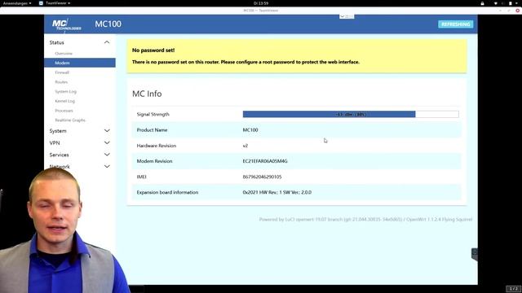Click the REFRESHING indicator button

tap(455, 24)
